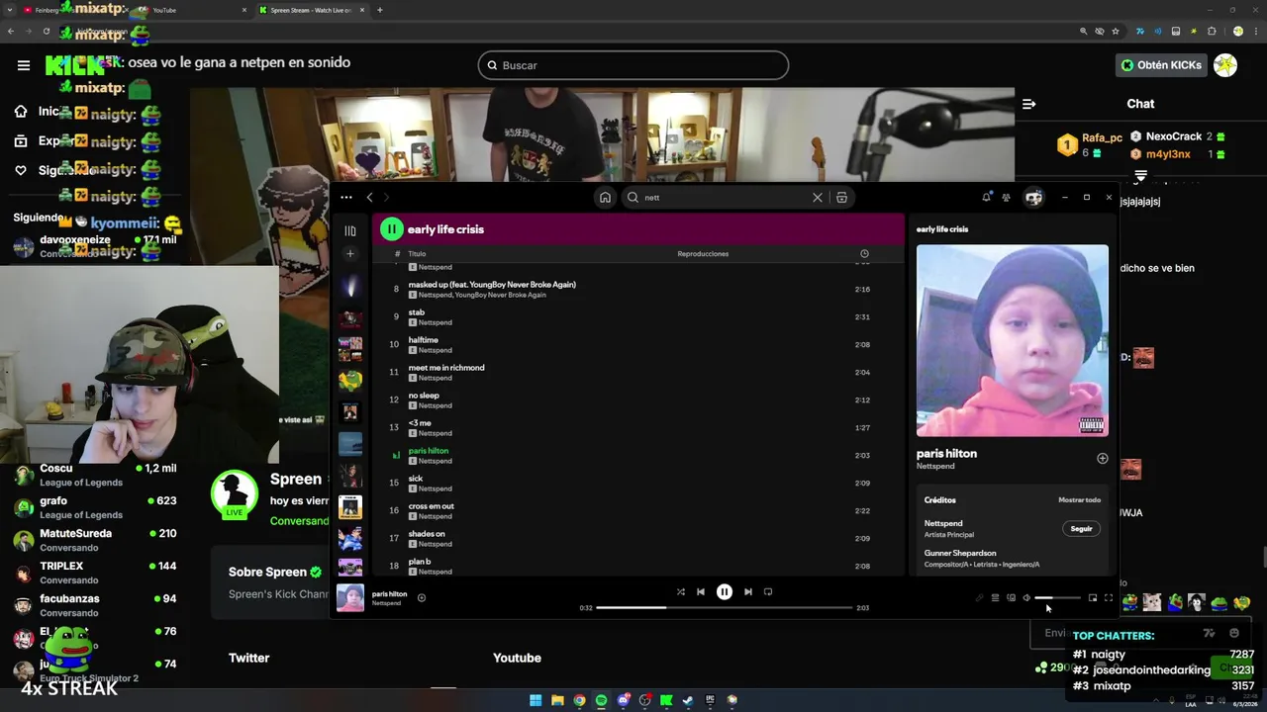Toggle shuffle in Spotify player
1267x712 pixels.
pos(680,591)
